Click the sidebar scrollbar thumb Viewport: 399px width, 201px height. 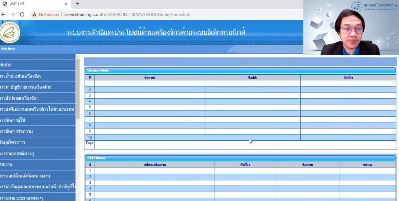pyautogui.click(x=78, y=89)
